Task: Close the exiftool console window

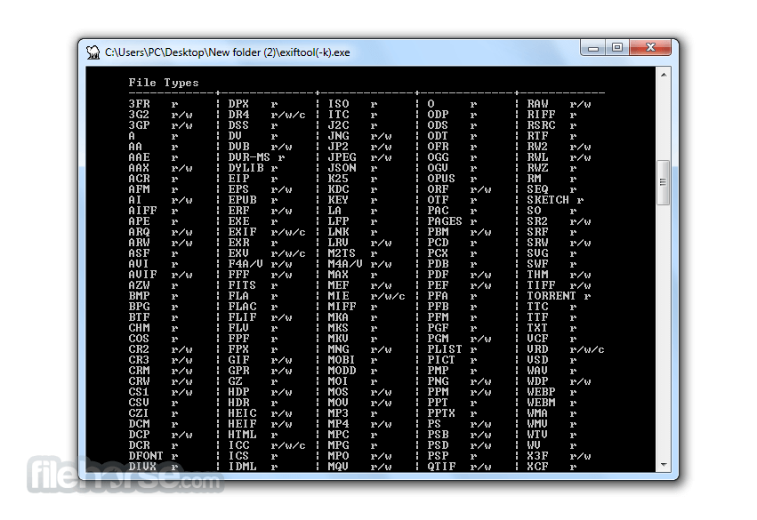Action: click(x=650, y=48)
